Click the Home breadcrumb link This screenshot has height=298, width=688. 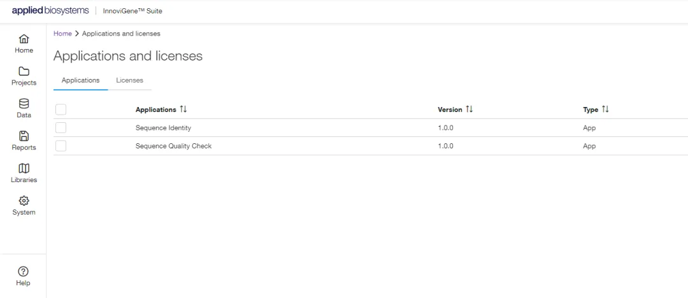coord(62,33)
